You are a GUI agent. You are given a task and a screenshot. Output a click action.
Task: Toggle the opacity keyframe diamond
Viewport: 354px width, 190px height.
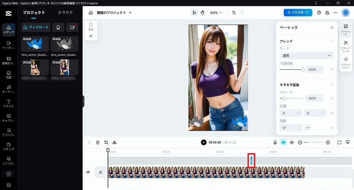pos(332,70)
